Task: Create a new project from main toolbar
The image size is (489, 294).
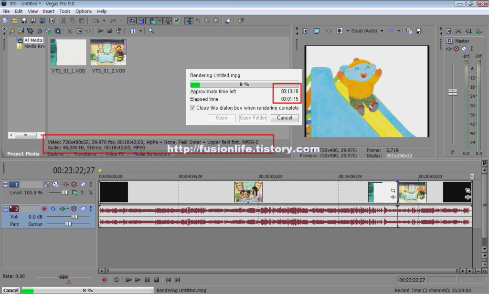Action: pyautogui.click(x=6, y=21)
